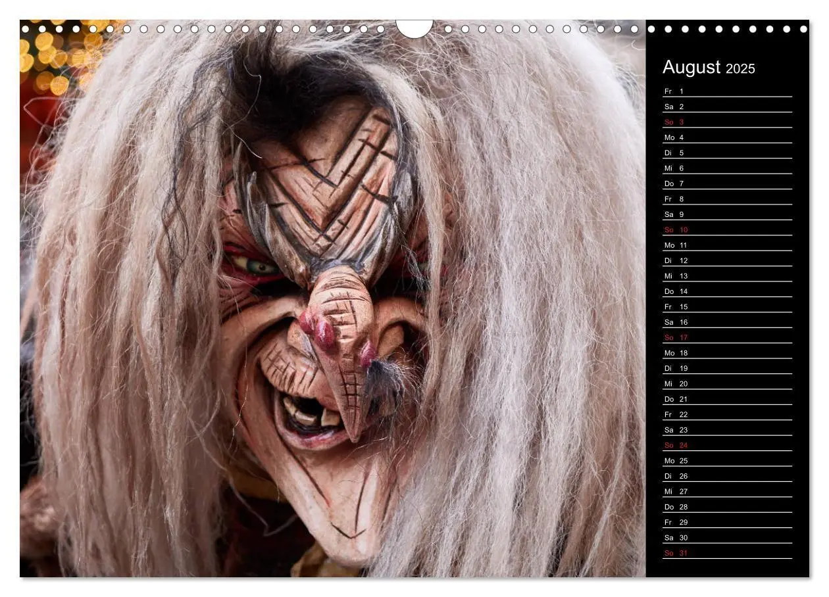Select the date row 'Do 28'
This screenshot has height=597, width=829.
727,507
